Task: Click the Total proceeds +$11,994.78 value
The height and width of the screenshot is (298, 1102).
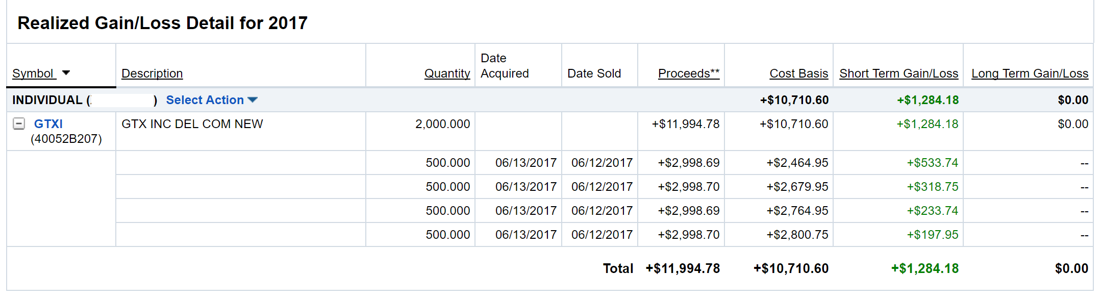Action: pos(683,268)
